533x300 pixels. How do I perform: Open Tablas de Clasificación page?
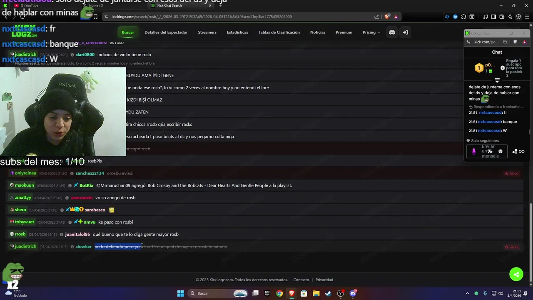tap(279, 32)
